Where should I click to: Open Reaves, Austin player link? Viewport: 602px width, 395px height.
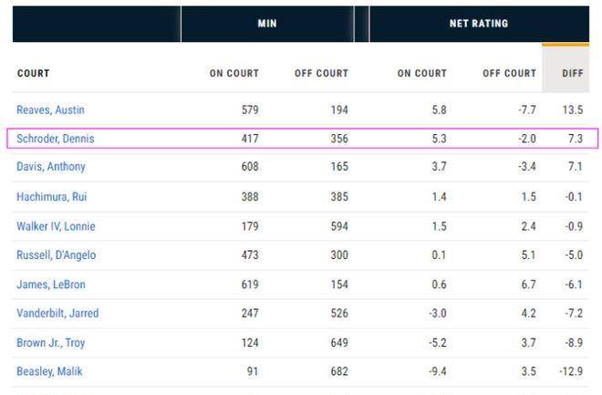pyautogui.click(x=50, y=109)
